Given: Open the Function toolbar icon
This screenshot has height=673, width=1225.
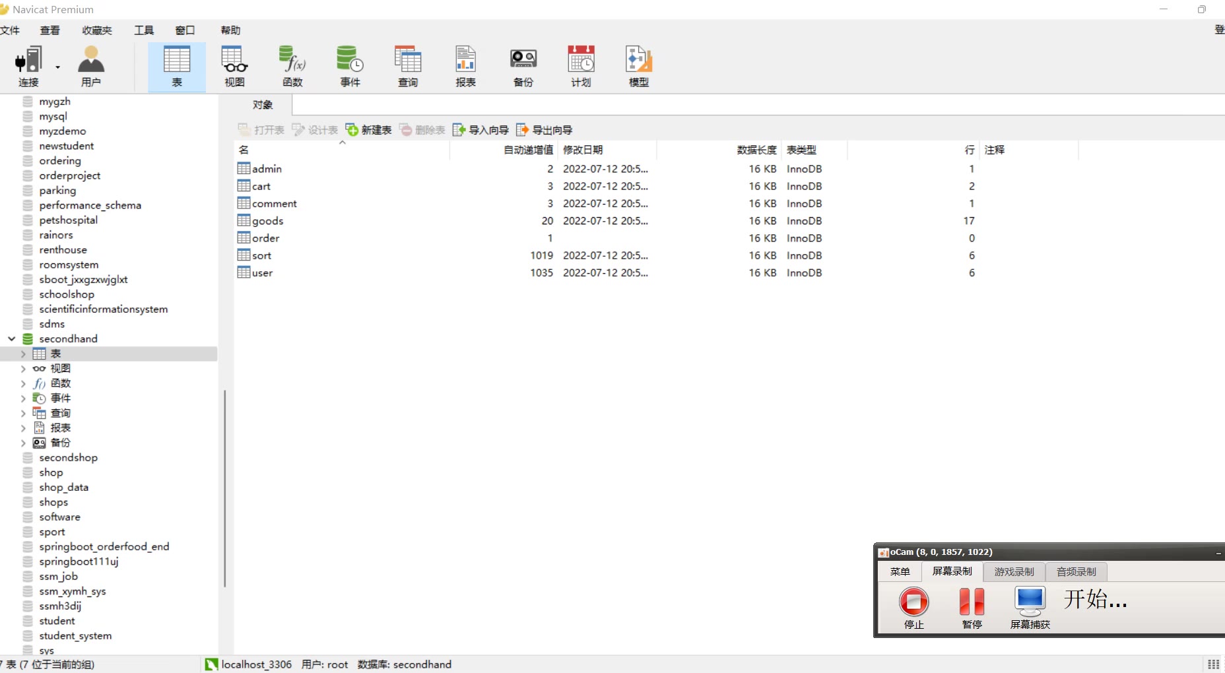Looking at the screenshot, I should (x=292, y=66).
